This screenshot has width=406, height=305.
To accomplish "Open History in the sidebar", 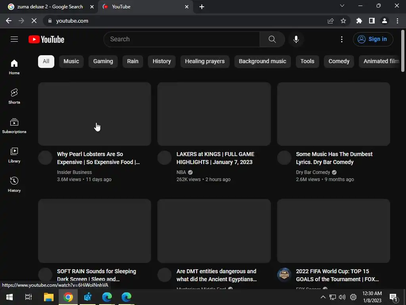I will tap(14, 184).
